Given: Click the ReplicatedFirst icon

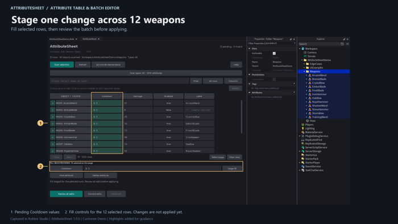Looking at the screenshot, I should tap(303, 140).
